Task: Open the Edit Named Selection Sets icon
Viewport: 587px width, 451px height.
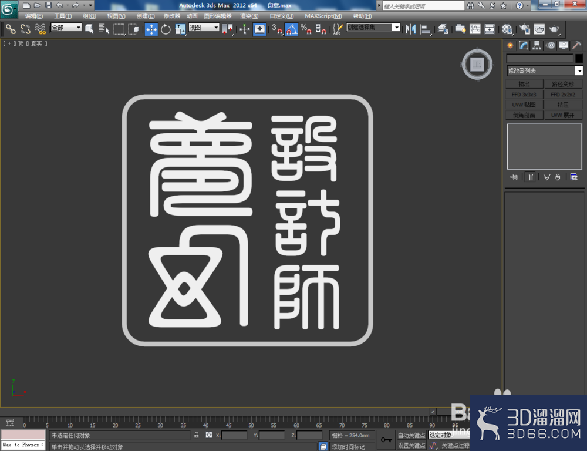Action: 338,29
